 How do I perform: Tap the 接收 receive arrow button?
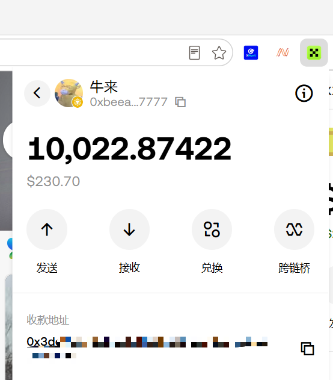tap(129, 229)
